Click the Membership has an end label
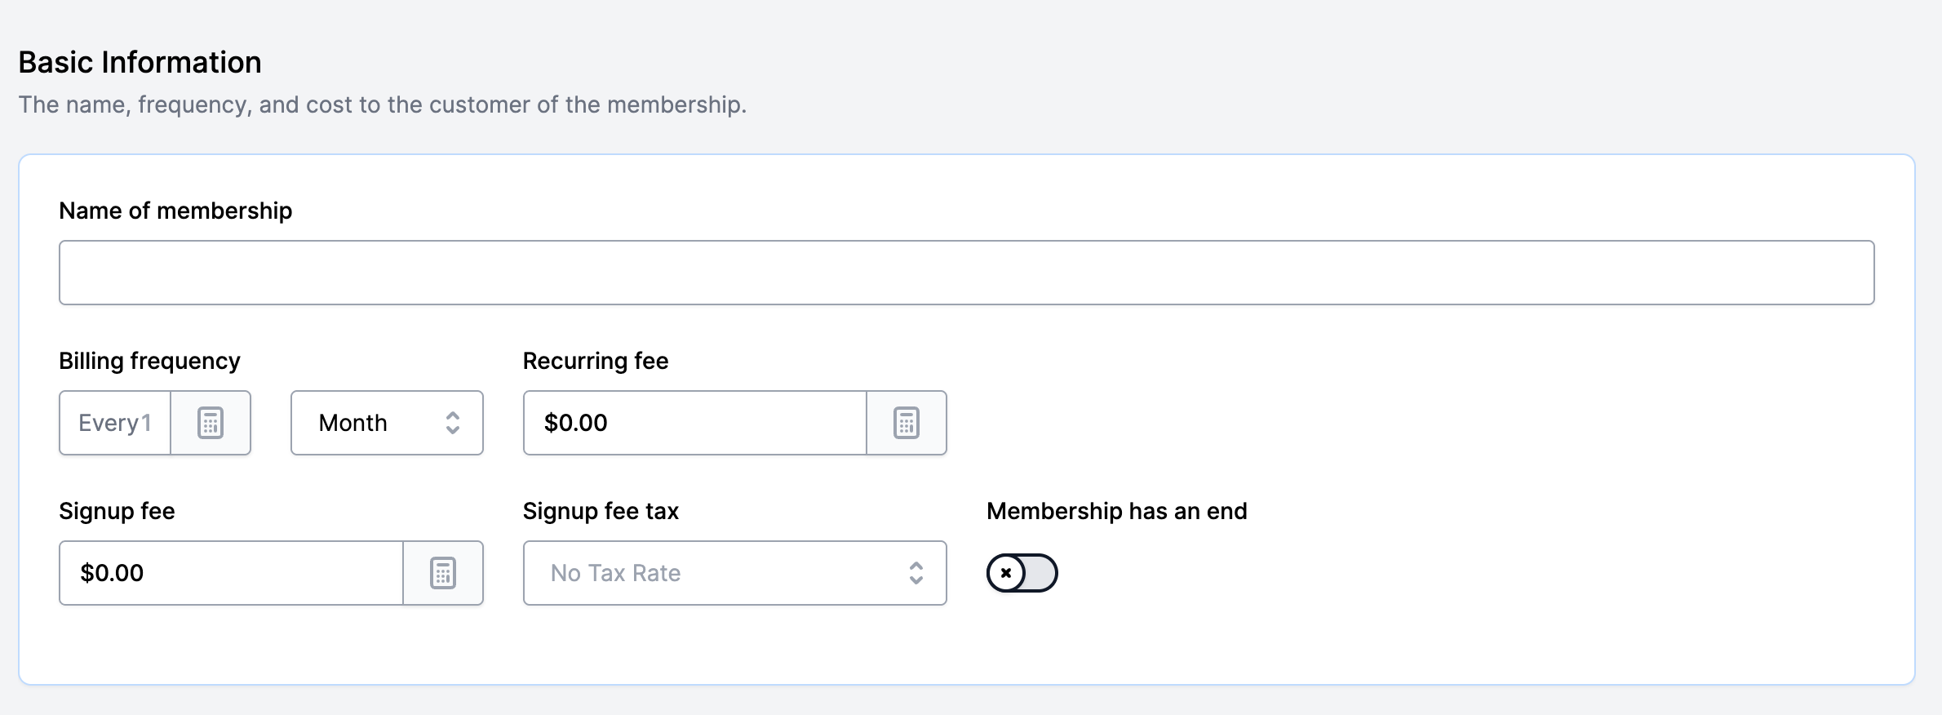This screenshot has width=1942, height=715. click(x=1116, y=511)
